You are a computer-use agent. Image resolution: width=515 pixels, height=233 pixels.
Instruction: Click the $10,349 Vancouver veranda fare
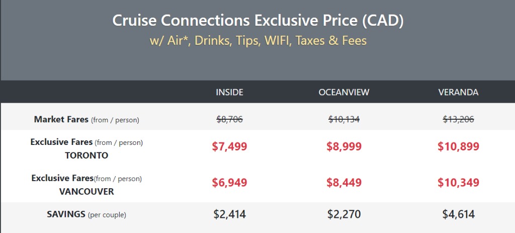pyautogui.click(x=458, y=183)
